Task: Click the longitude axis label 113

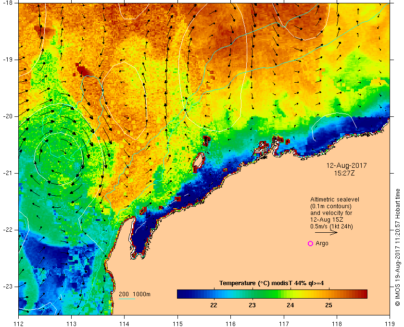Action: pos(71,324)
